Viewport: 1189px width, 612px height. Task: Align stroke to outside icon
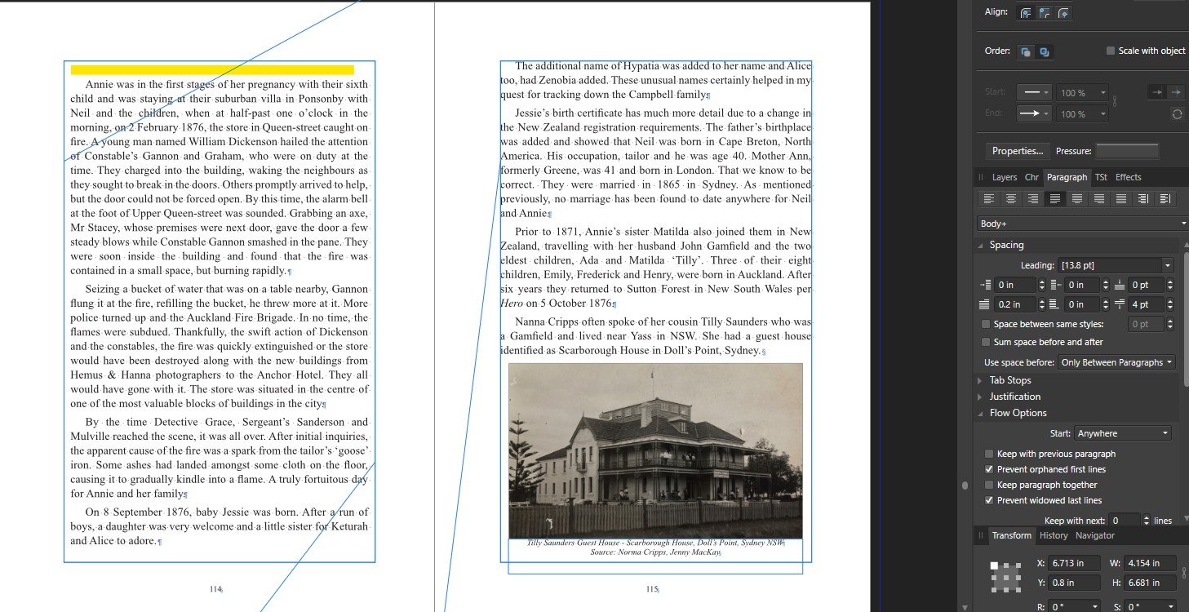click(x=1063, y=13)
